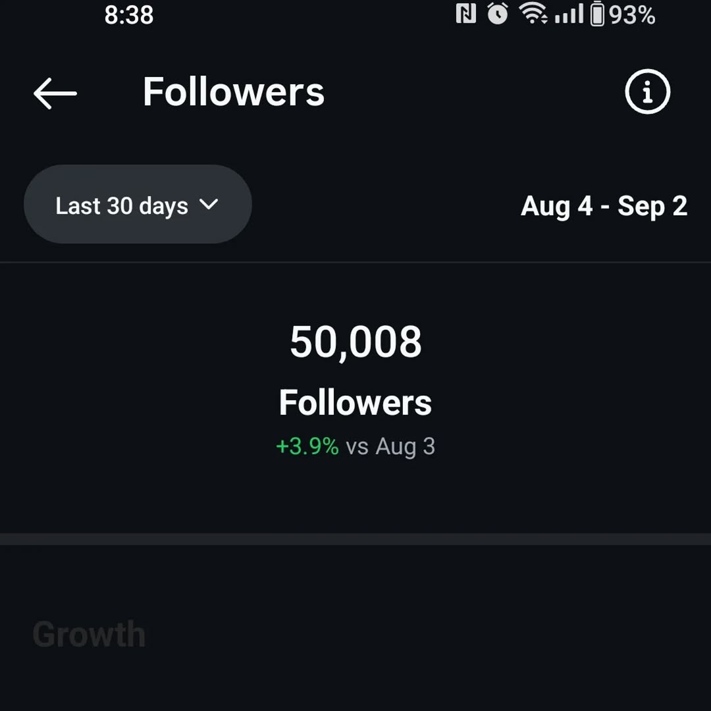This screenshot has height=711, width=711.
Task: Click the Followers label under the count
Action: pyautogui.click(x=355, y=402)
